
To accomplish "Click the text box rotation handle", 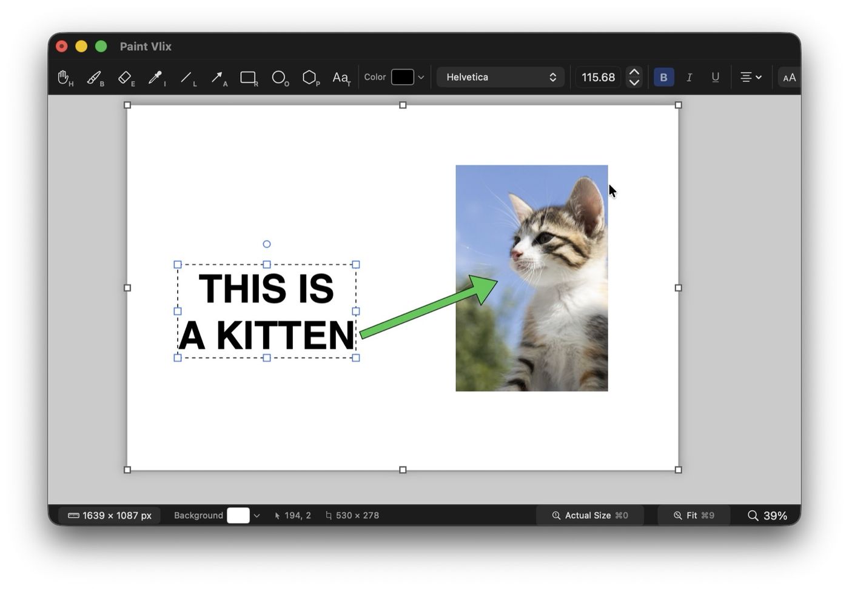I will (267, 244).
